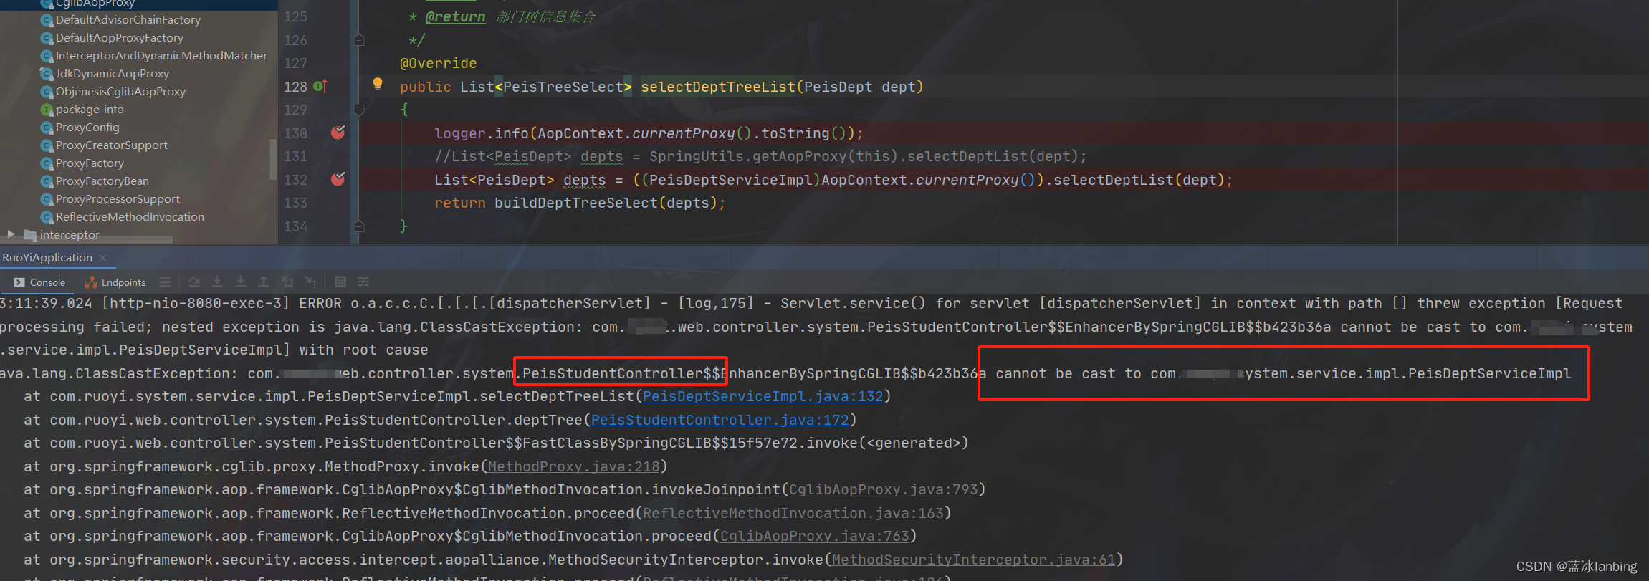This screenshot has height=581, width=1649.
Task: Switch to the Console tab
Action: pos(40,282)
